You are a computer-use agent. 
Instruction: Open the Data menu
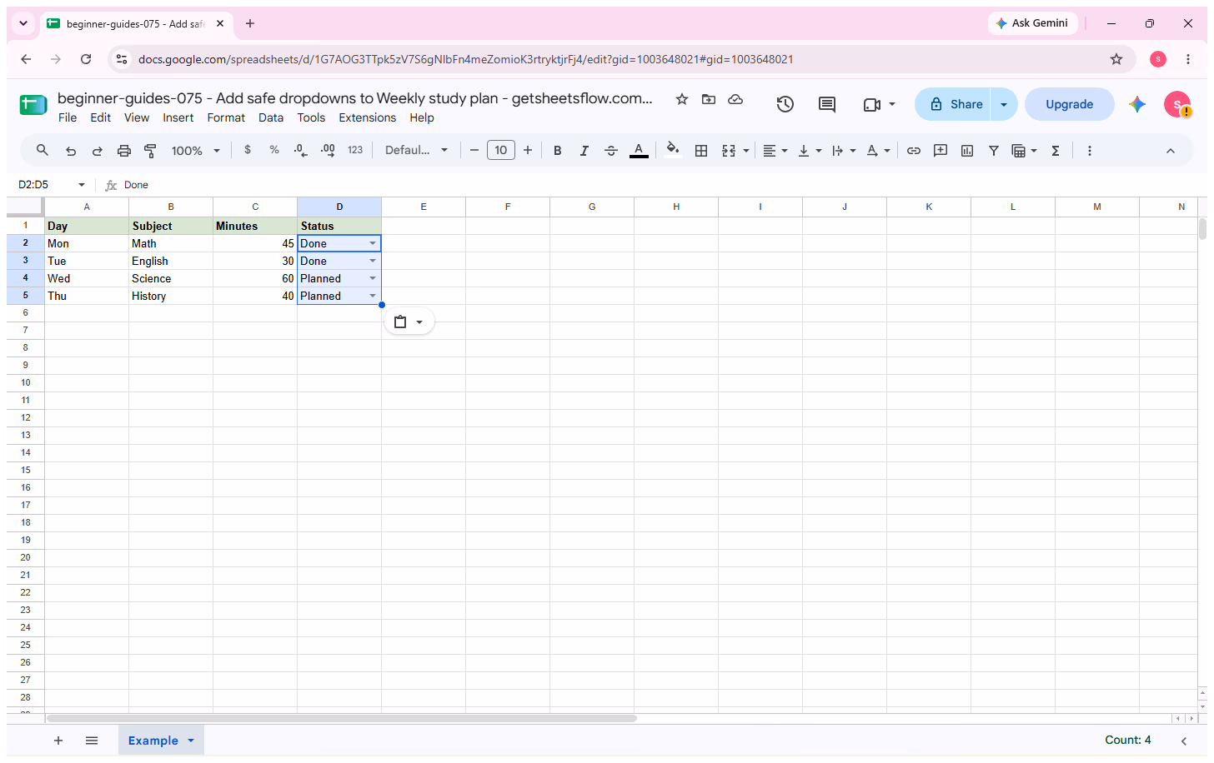[x=271, y=117]
